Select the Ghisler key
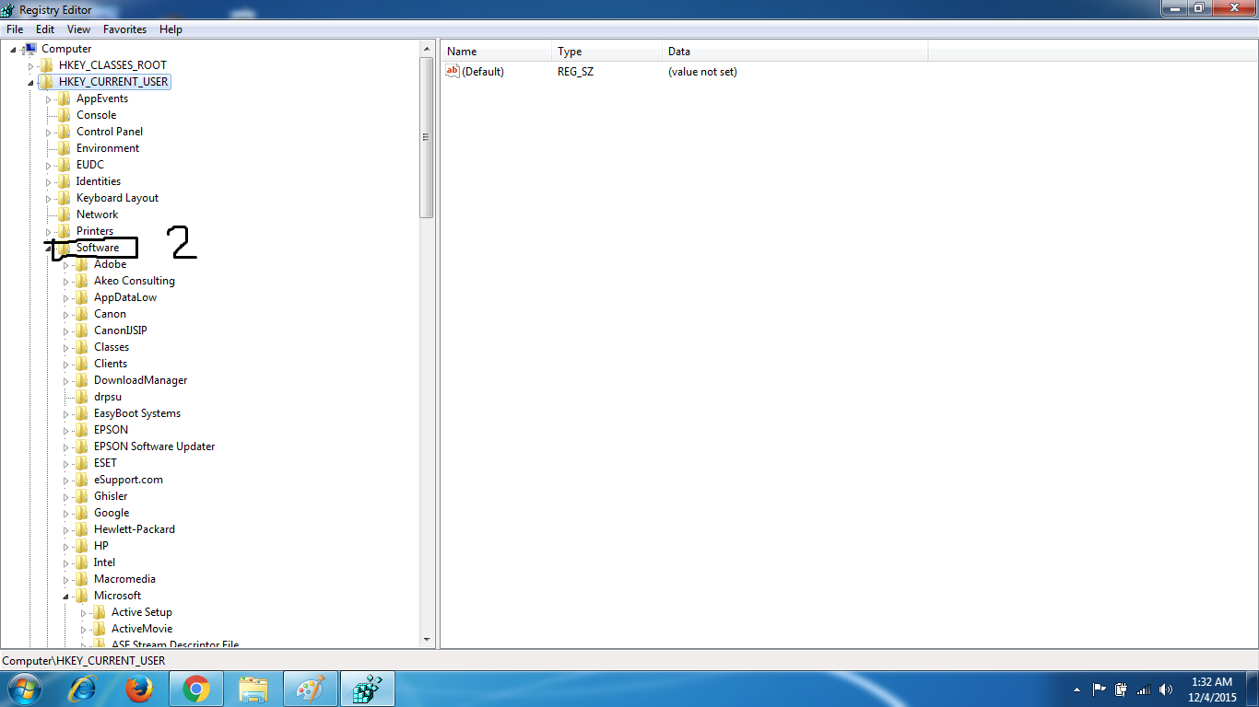Image resolution: width=1259 pixels, height=707 pixels. 111,496
